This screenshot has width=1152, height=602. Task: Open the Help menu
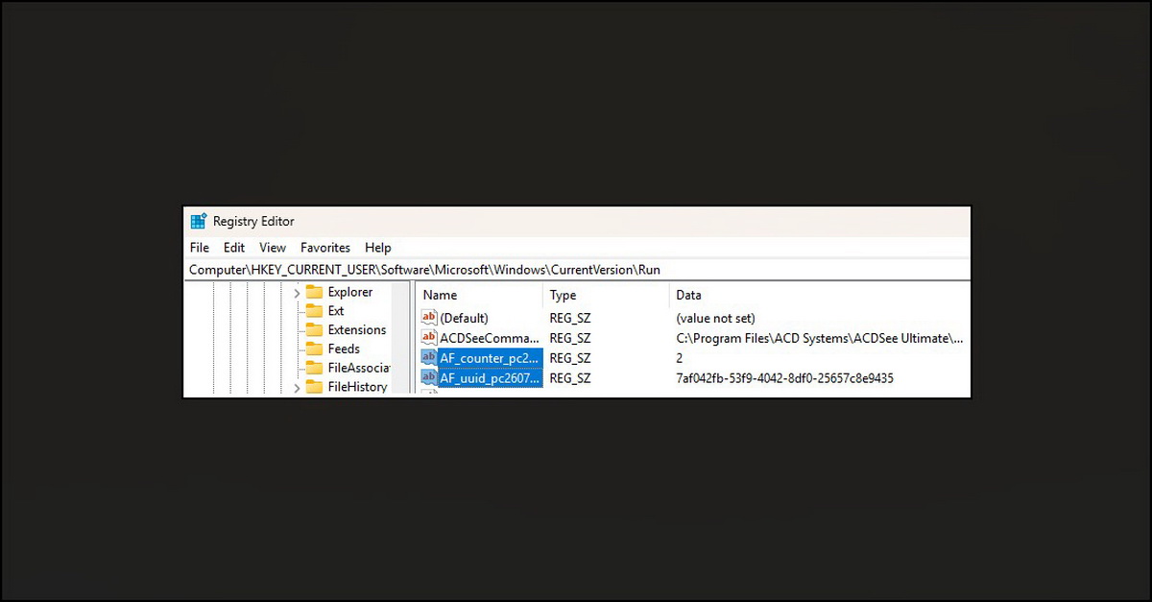click(378, 248)
